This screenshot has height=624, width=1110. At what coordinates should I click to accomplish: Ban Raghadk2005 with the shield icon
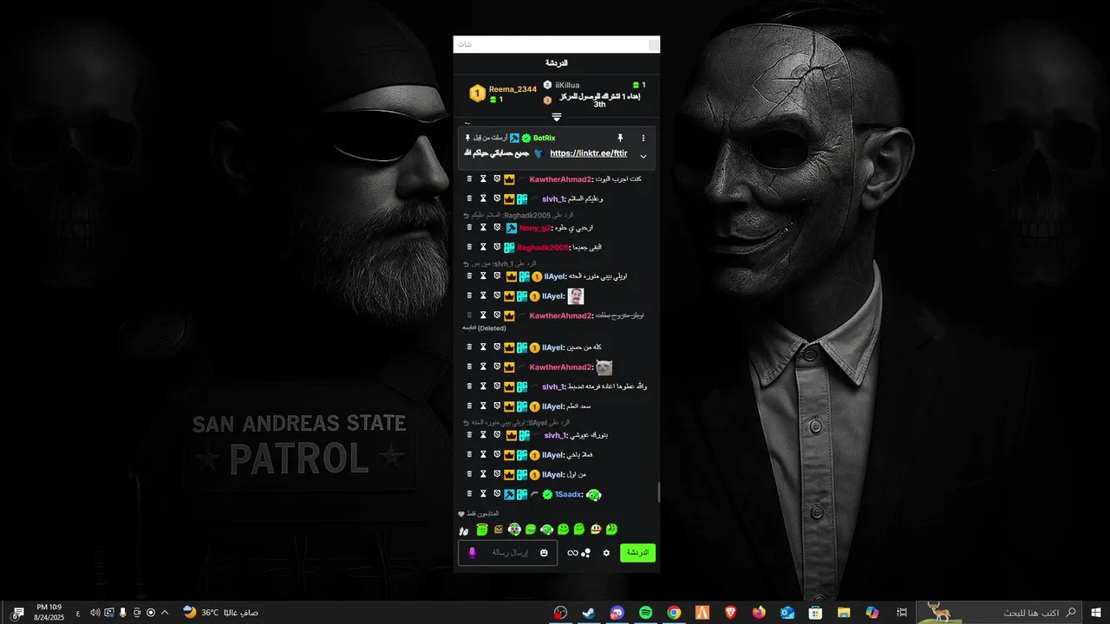(x=497, y=247)
